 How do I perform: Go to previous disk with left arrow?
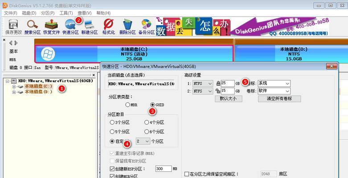(11, 43)
